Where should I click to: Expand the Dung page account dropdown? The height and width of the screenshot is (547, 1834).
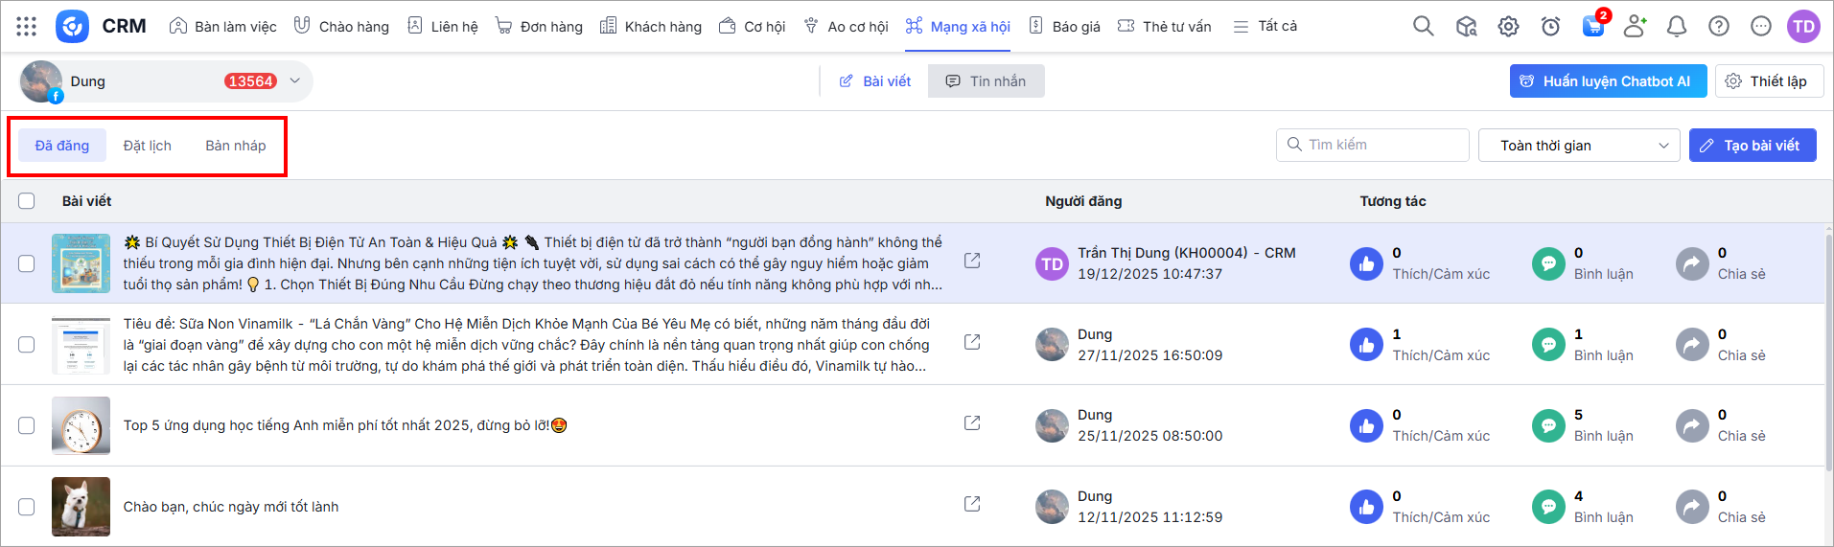[294, 81]
